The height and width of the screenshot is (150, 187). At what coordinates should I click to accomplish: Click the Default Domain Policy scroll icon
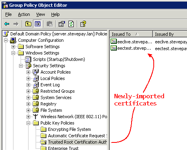[6, 34]
